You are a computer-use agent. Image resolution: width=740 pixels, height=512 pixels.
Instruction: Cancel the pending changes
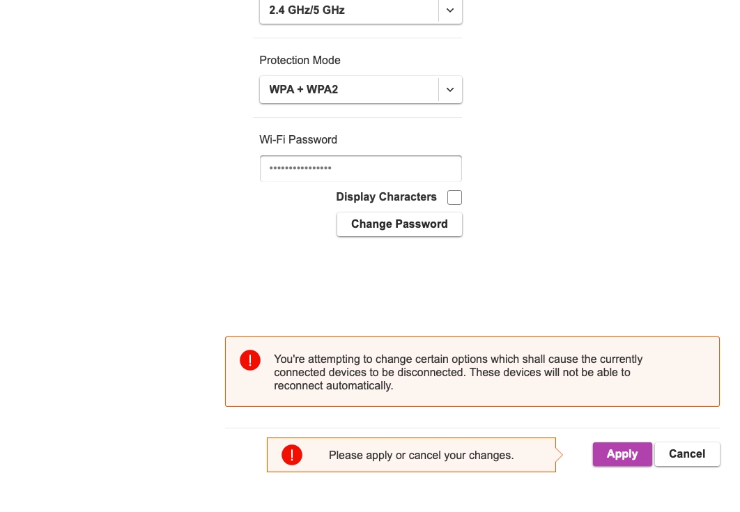tap(686, 454)
